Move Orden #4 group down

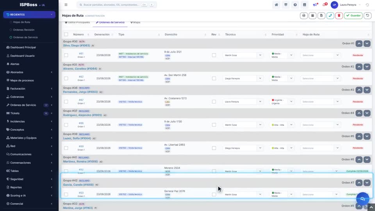coord(367,113)
